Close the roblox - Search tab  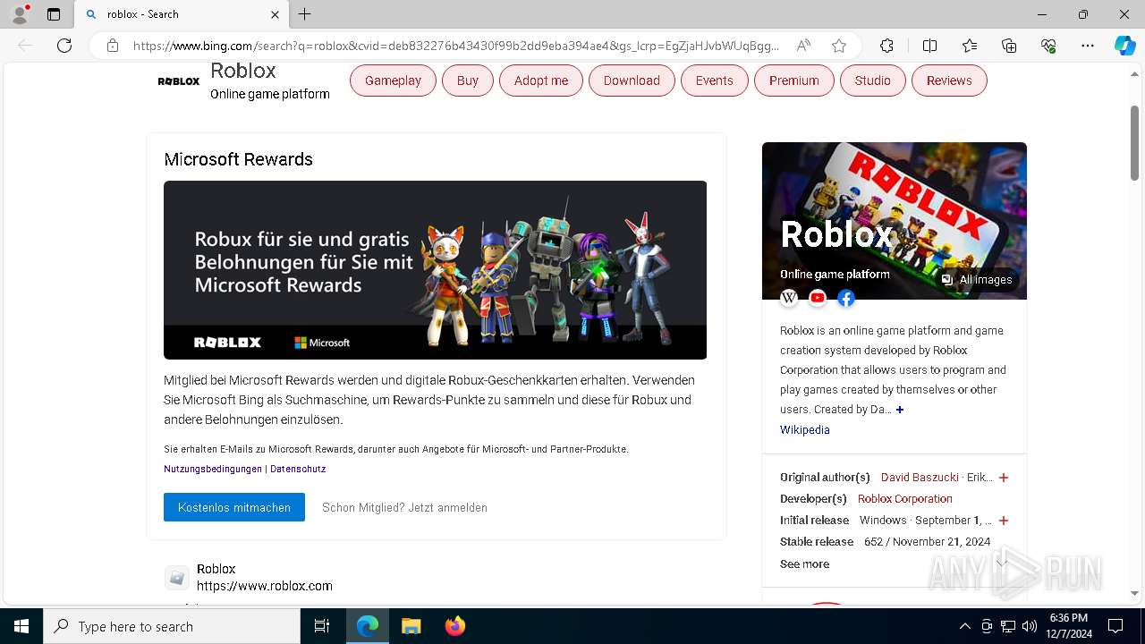click(x=275, y=14)
